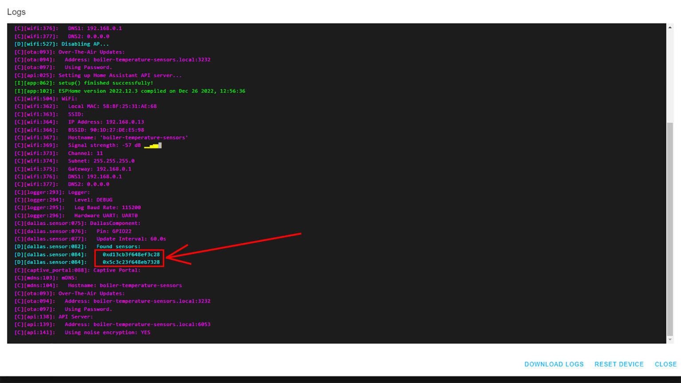681x383 pixels.
Task: Click the yellow signal strength bars icon
Action: coord(153,145)
